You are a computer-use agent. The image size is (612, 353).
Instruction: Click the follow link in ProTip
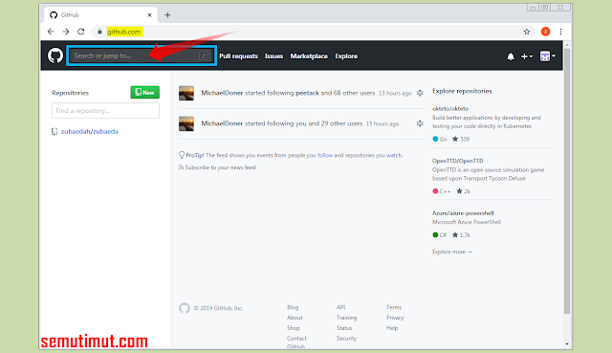click(325, 155)
